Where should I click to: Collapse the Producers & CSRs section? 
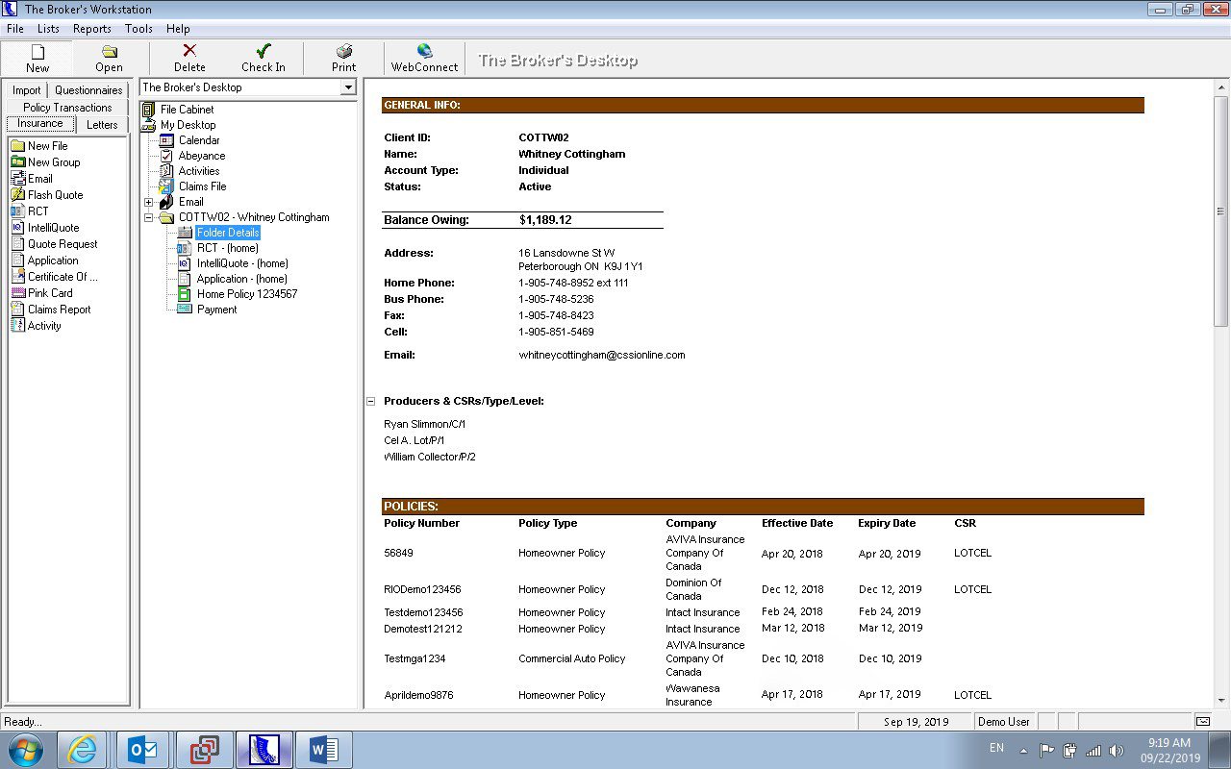pyautogui.click(x=370, y=401)
